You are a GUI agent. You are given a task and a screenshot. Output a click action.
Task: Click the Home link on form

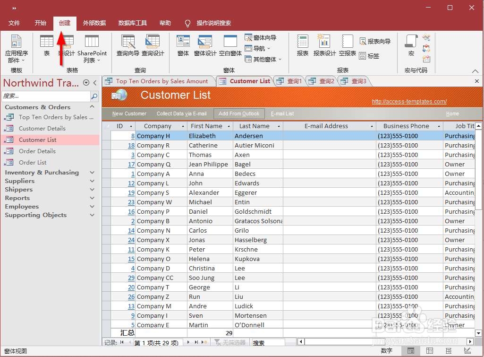pos(452,114)
